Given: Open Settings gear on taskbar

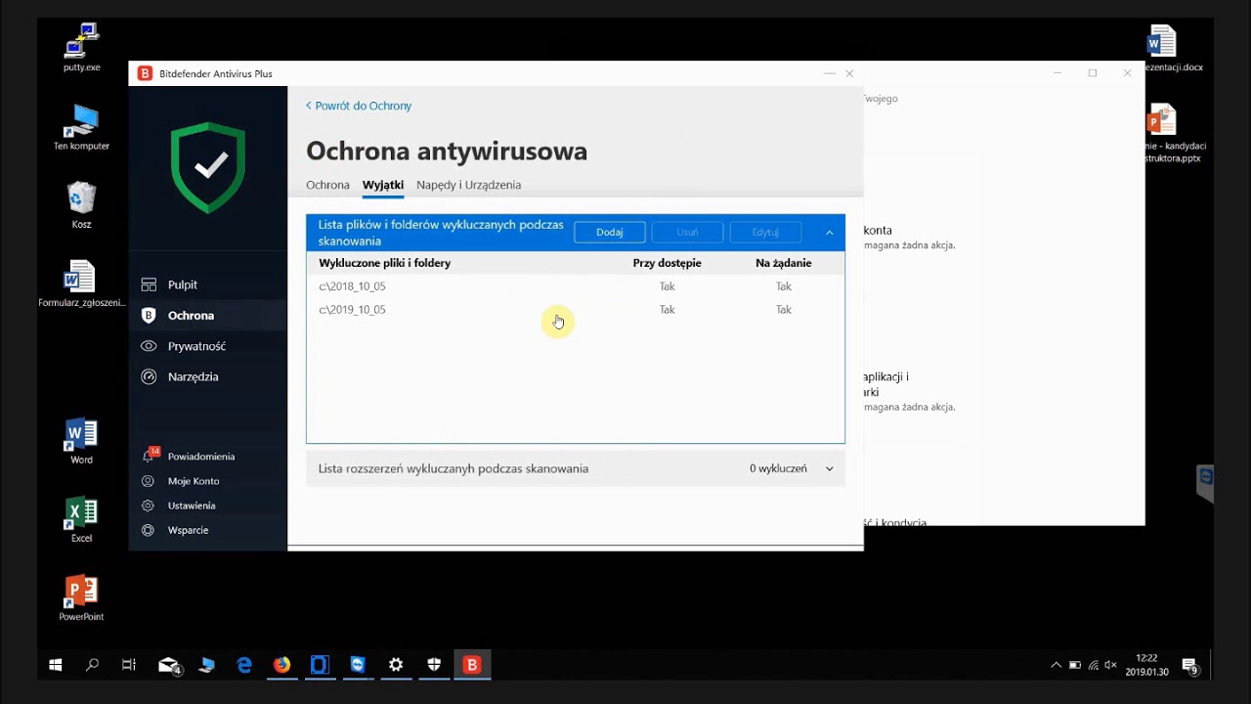Looking at the screenshot, I should tap(396, 665).
